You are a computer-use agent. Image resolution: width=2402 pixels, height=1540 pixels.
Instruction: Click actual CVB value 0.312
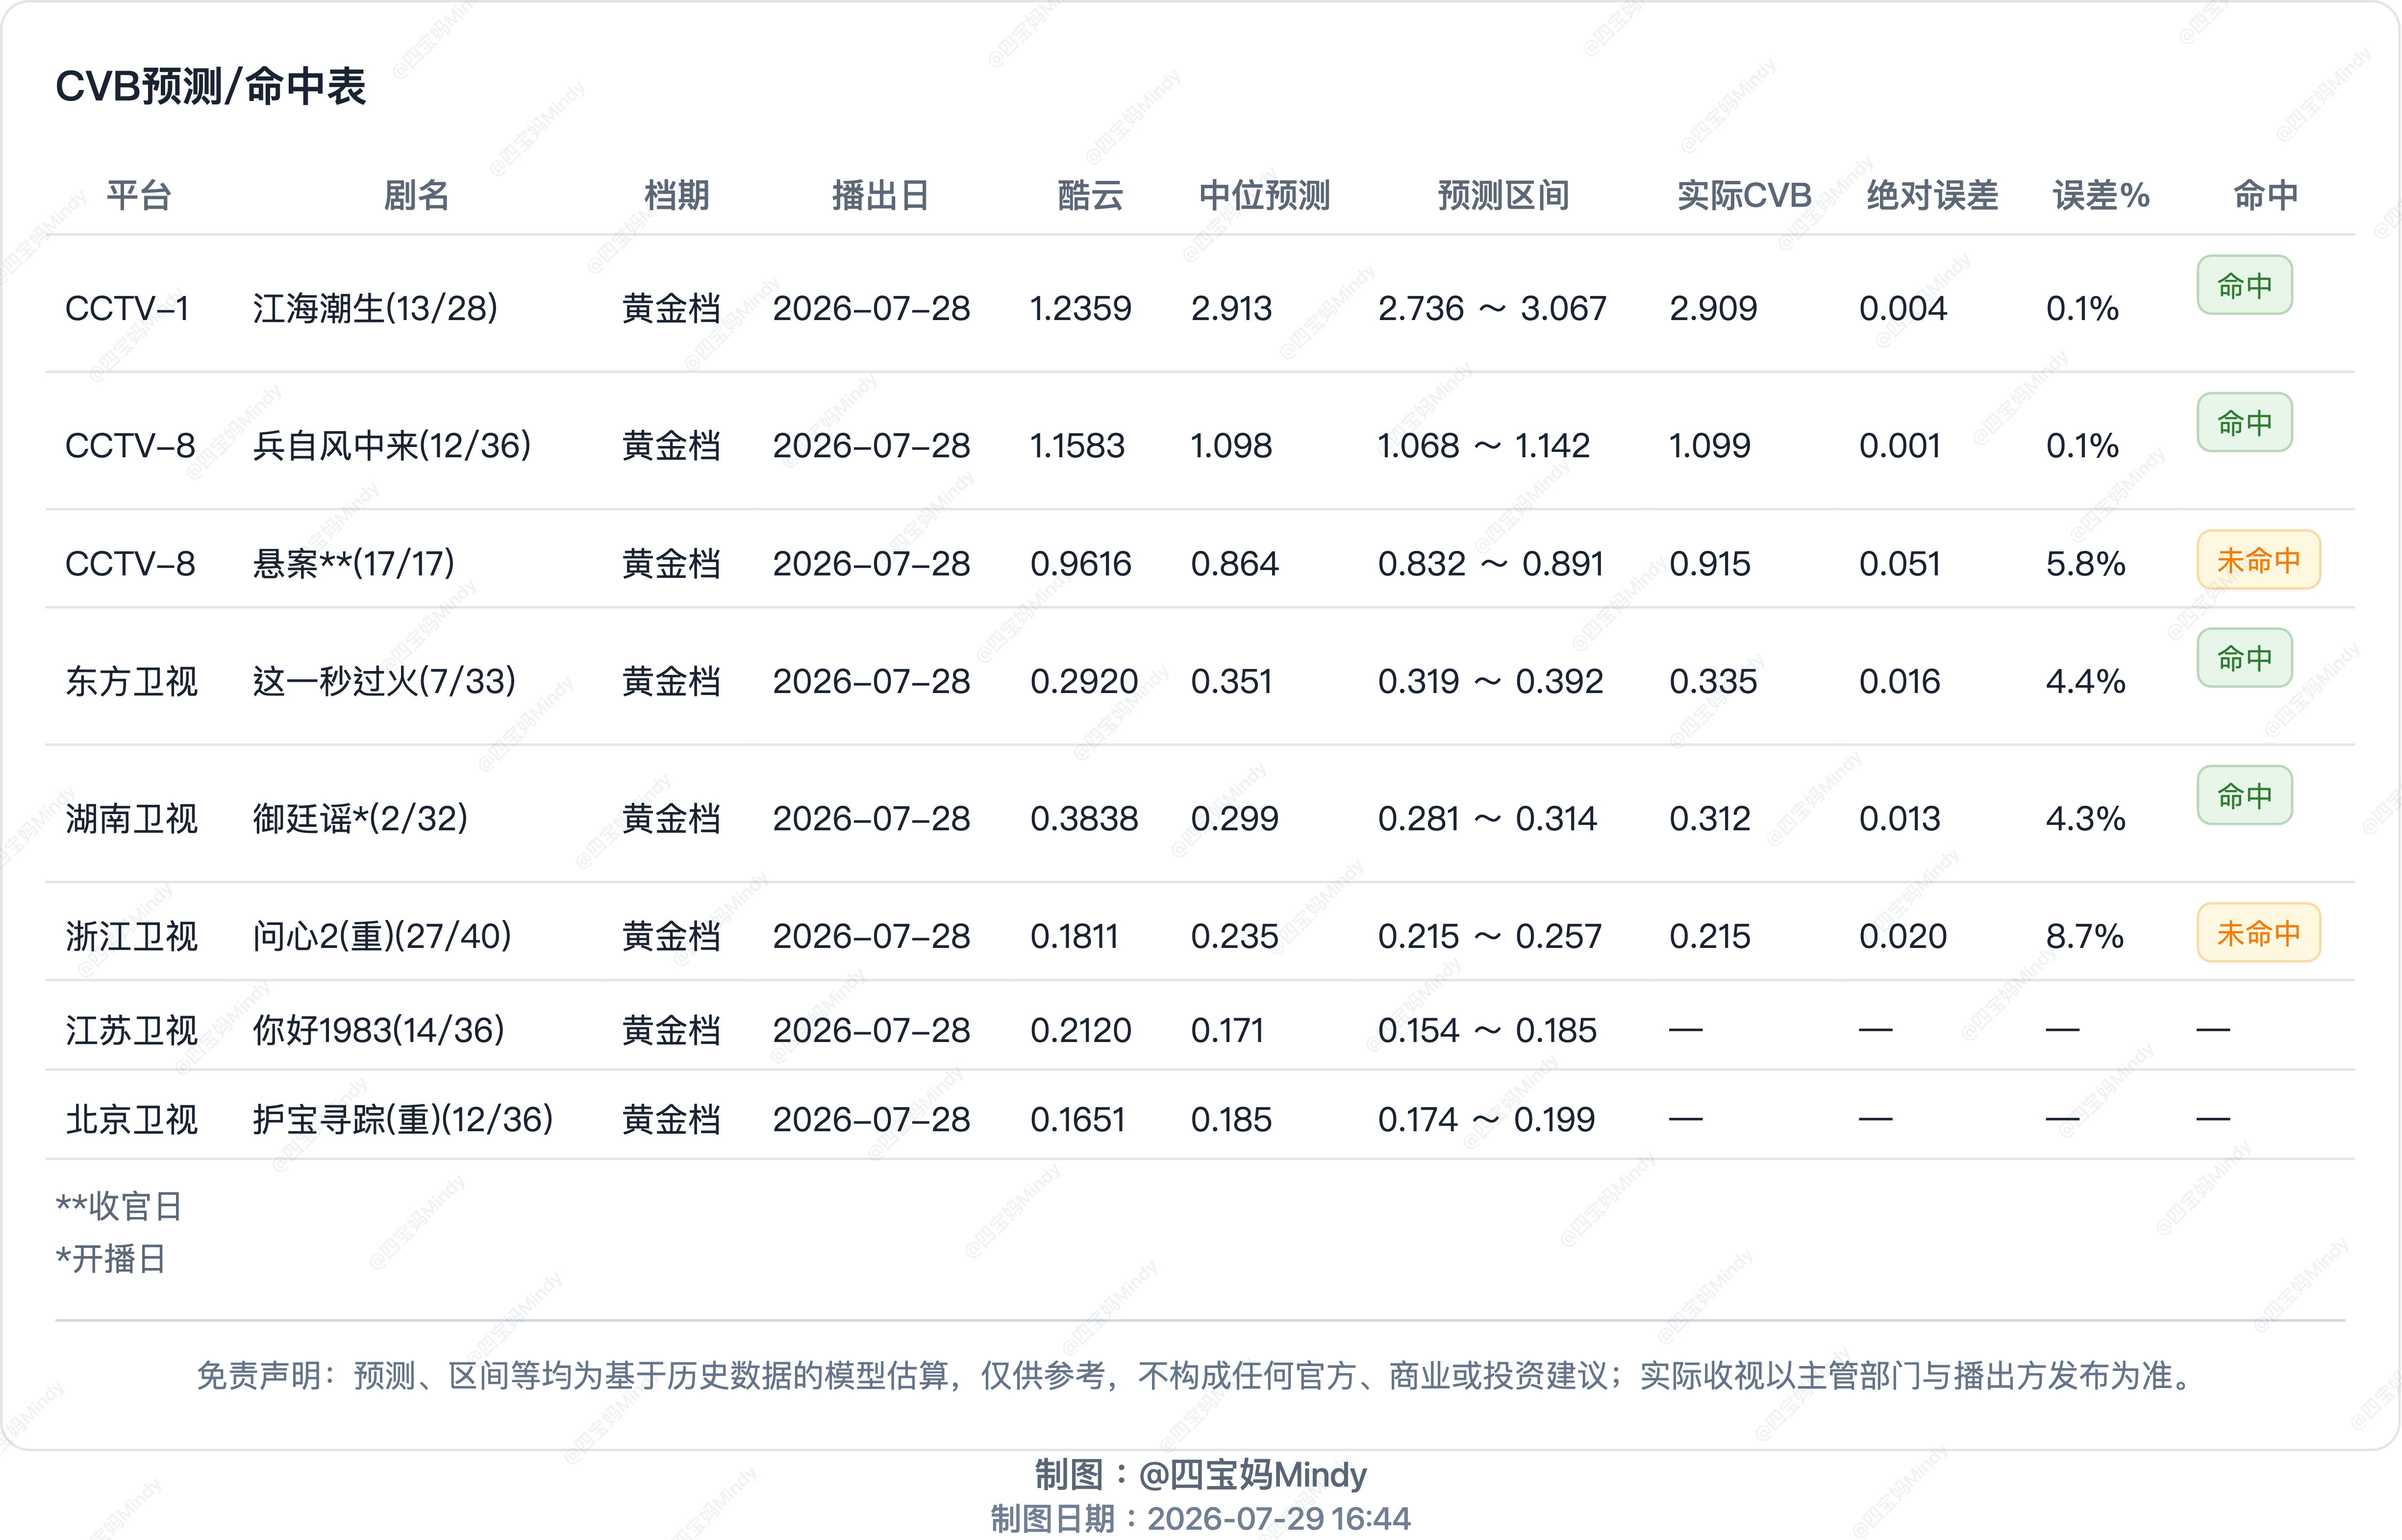1710,818
